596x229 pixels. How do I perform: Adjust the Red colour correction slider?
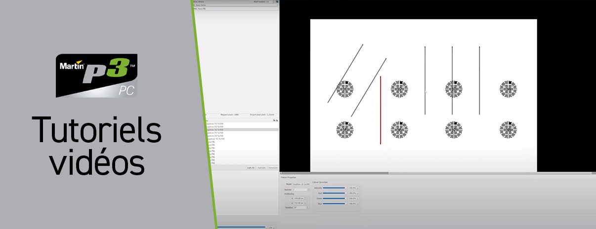point(334,193)
